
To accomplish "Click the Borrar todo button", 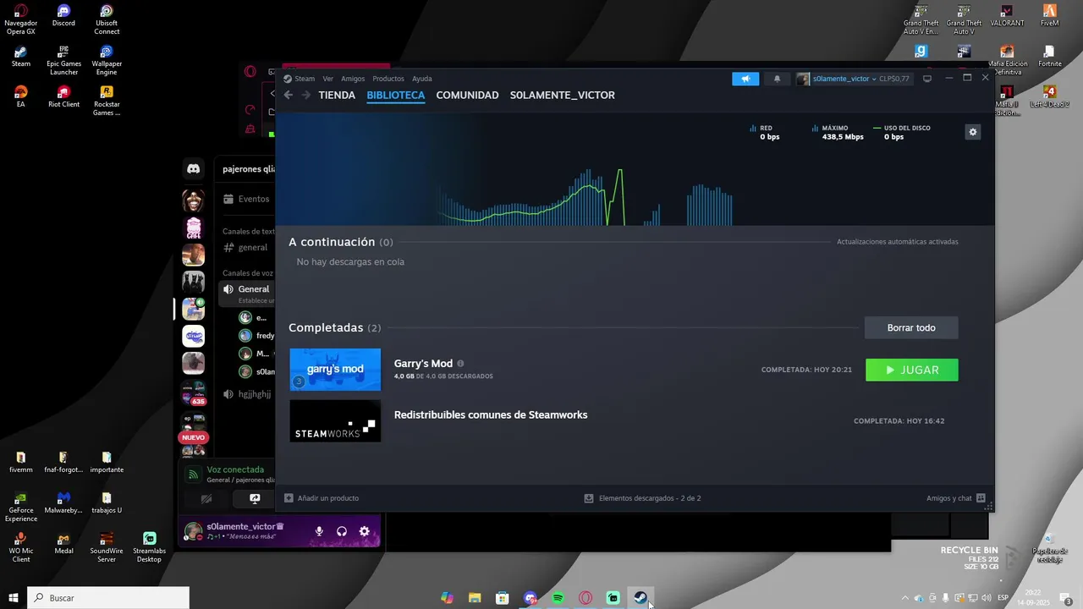I will pyautogui.click(x=911, y=328).
